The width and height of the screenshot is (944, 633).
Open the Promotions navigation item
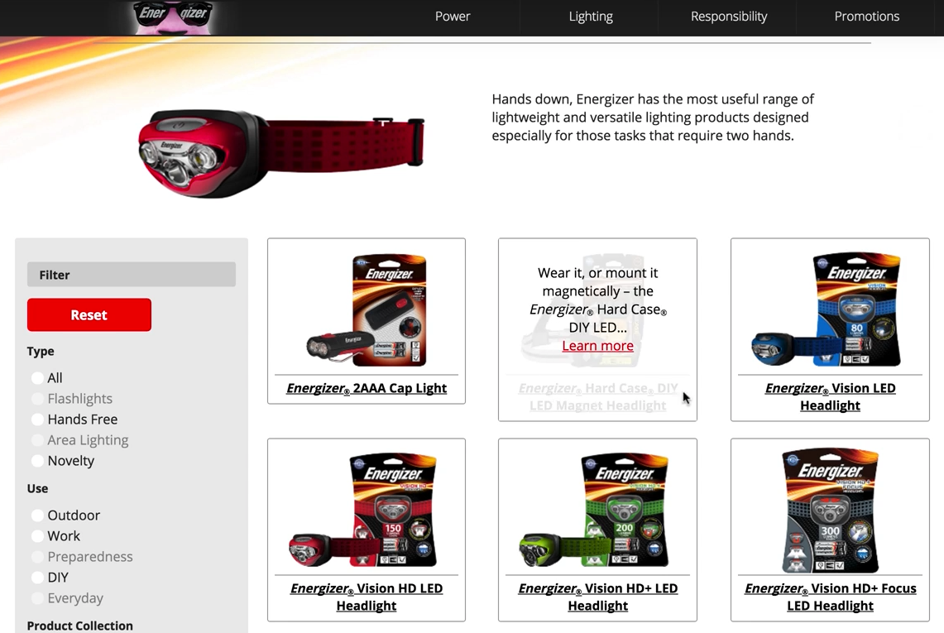click(x=866, y=17)
